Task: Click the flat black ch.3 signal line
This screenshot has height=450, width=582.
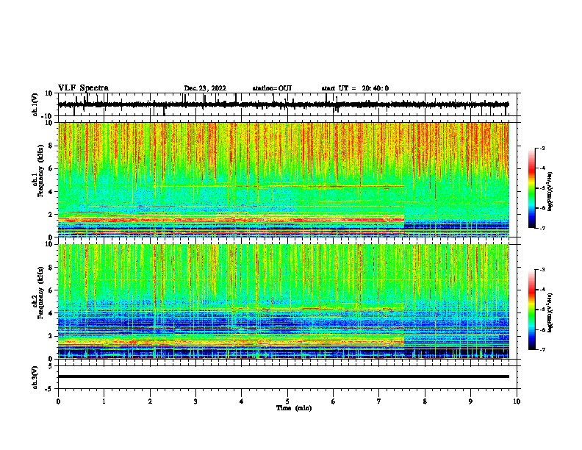Action: 284,376
